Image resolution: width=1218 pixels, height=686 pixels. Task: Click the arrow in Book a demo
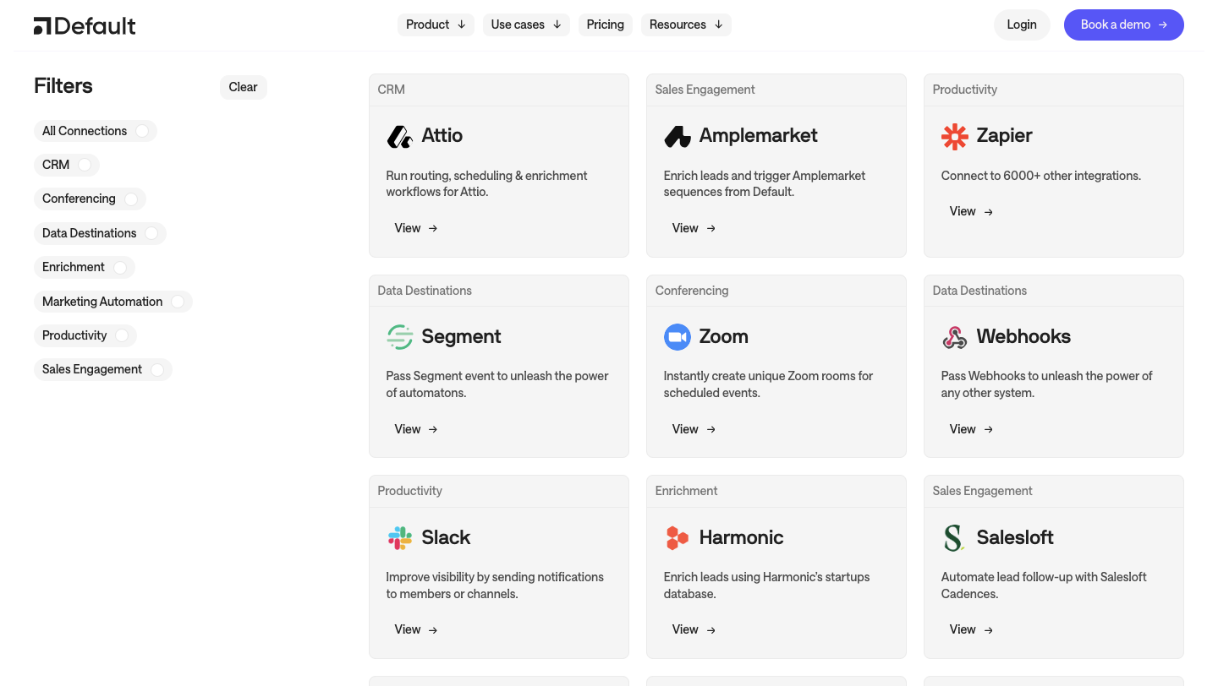click(1163, 25)
